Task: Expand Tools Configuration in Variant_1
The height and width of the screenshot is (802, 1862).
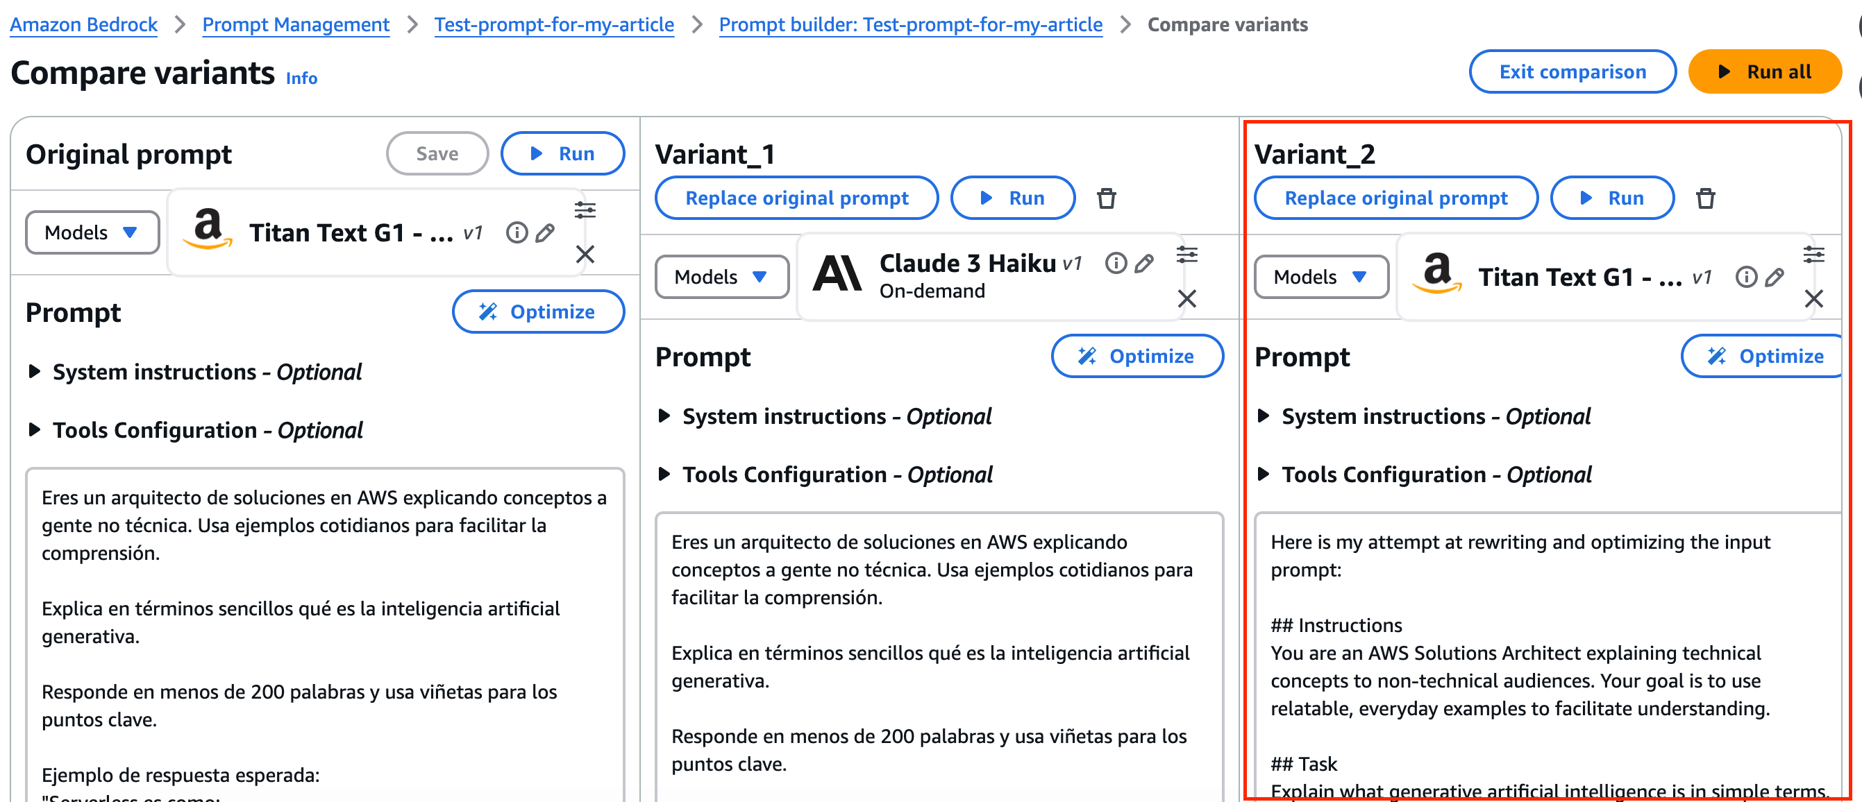Action: 664,475
